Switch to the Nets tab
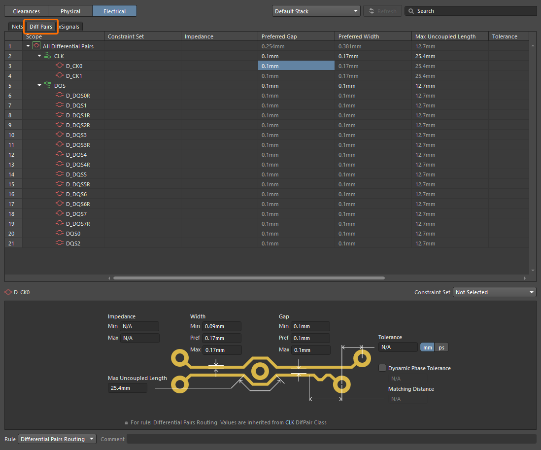This screenshot has height=450, width=541. pos(17,27)
